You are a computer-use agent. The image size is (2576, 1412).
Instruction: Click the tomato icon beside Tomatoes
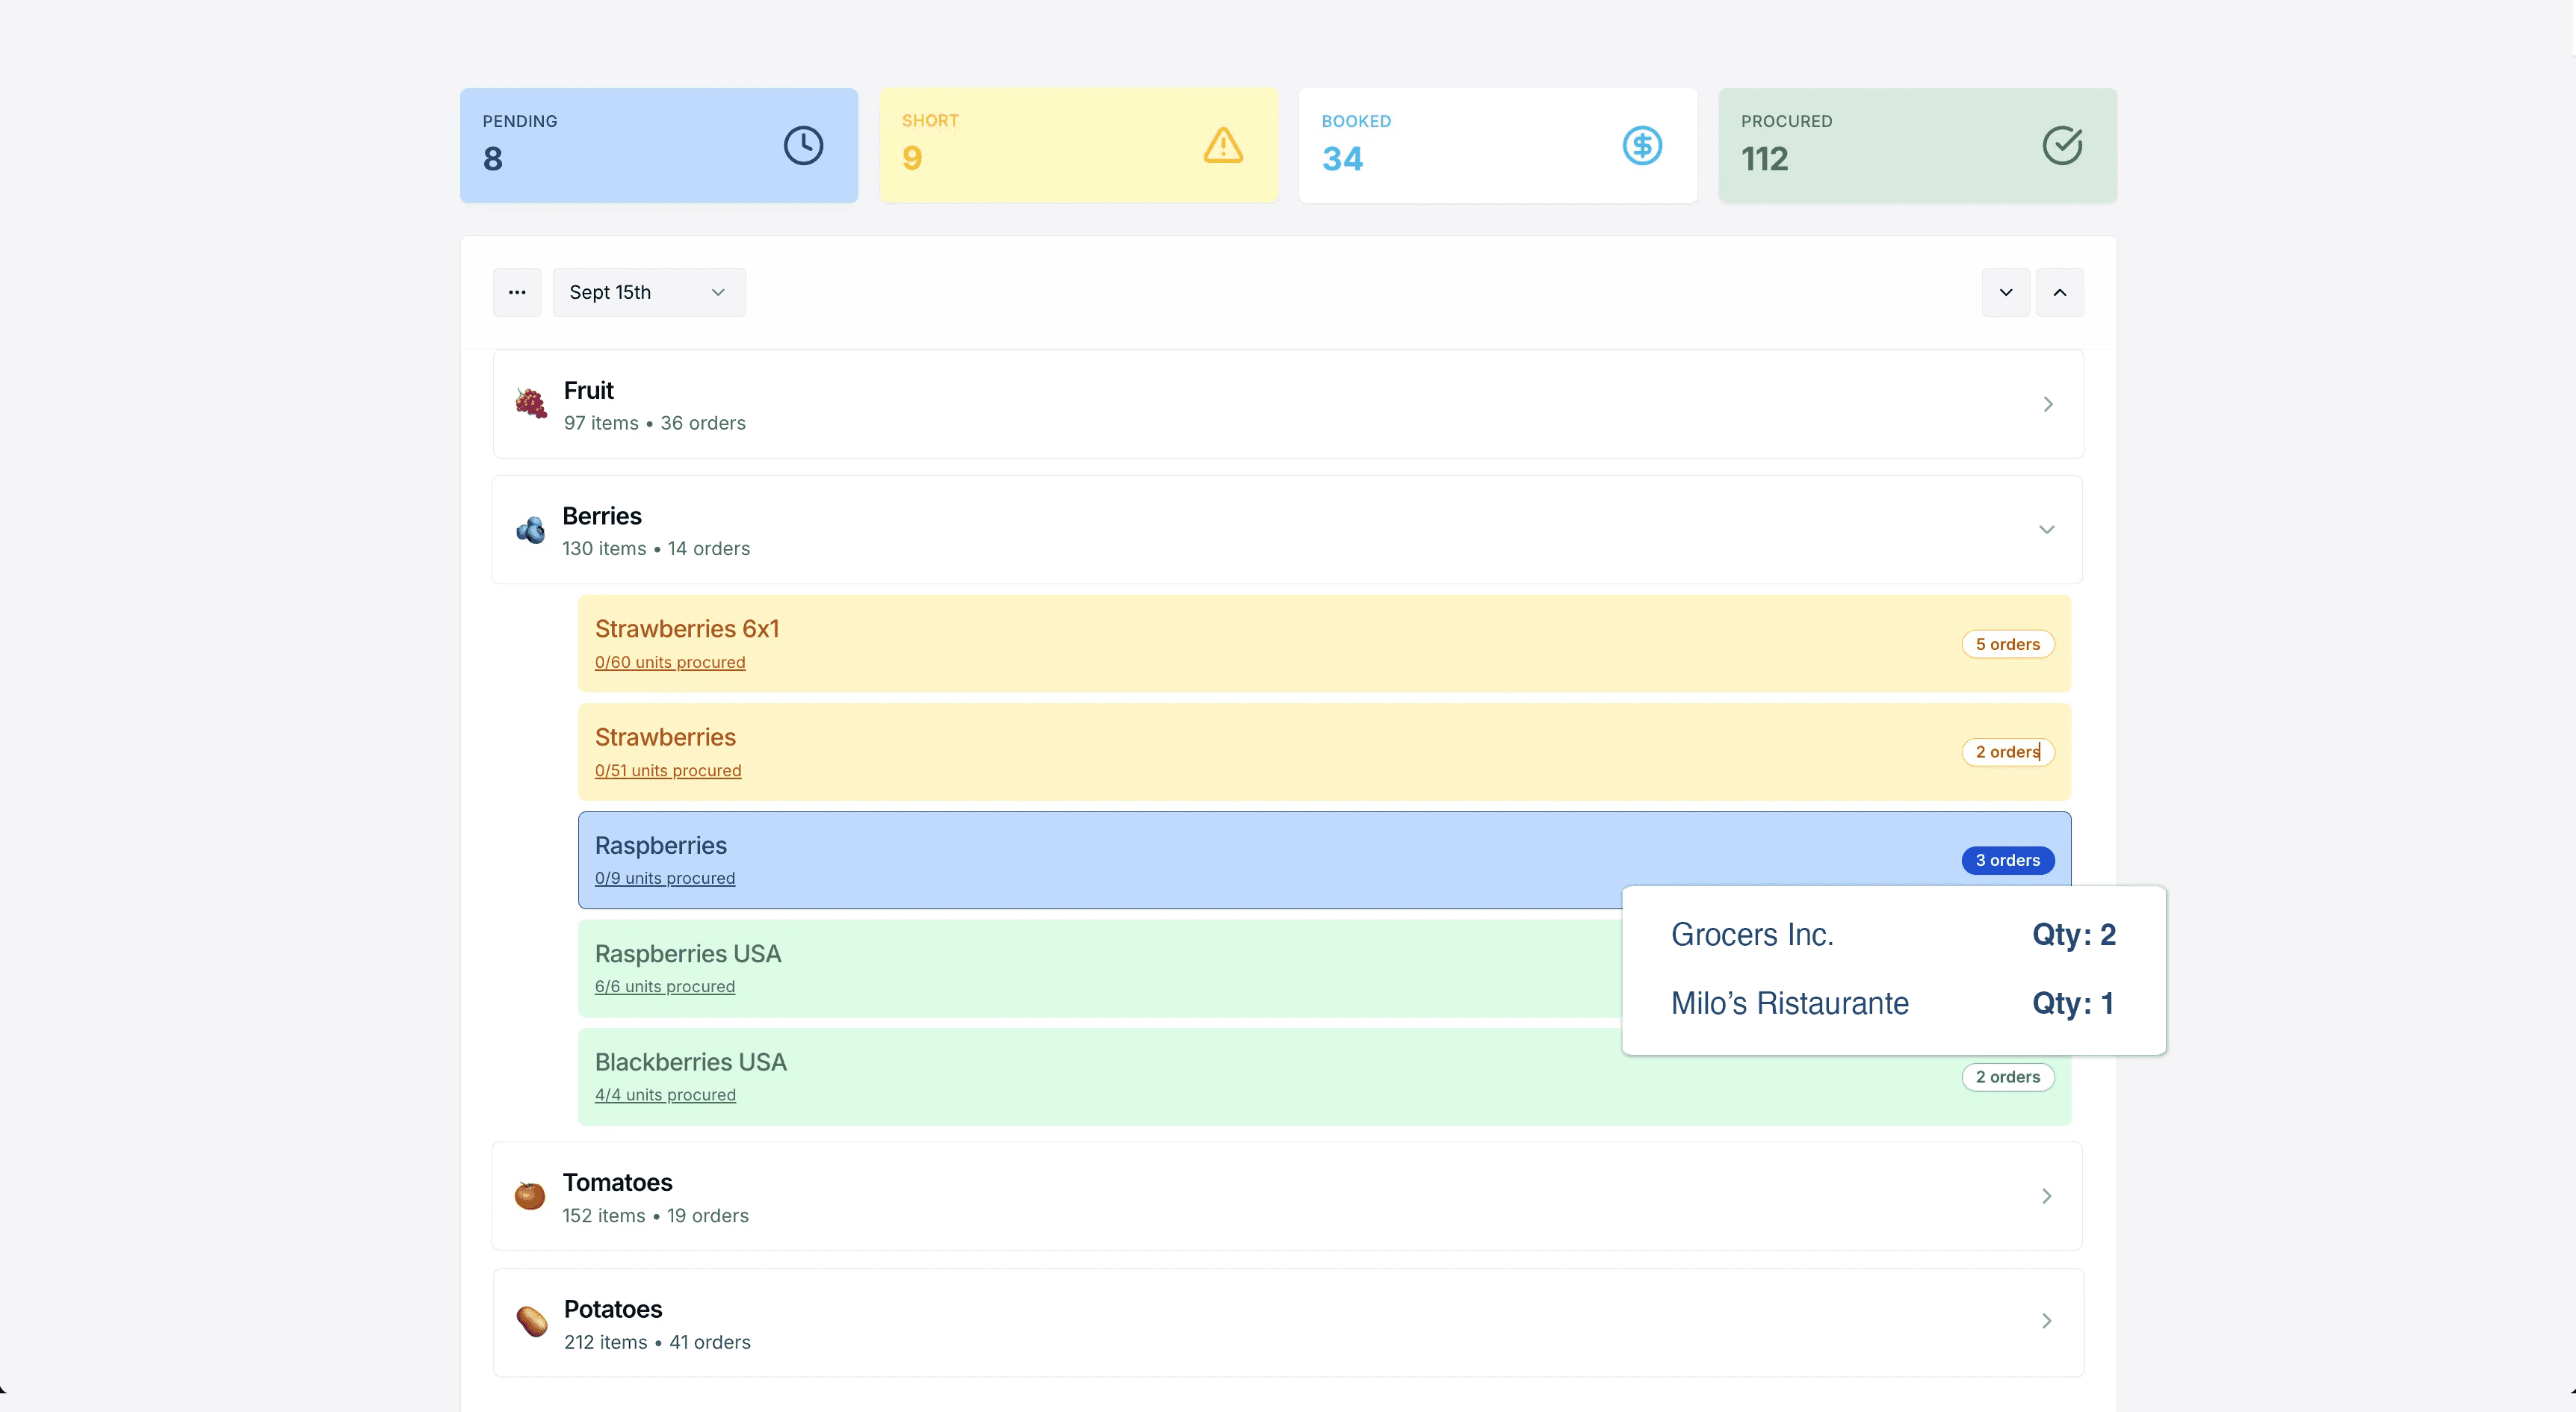(x=530, y=1196)
